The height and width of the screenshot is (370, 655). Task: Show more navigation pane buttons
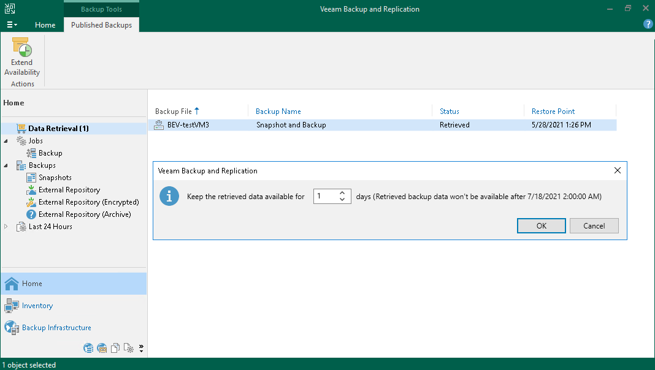(x=142, y=349)
